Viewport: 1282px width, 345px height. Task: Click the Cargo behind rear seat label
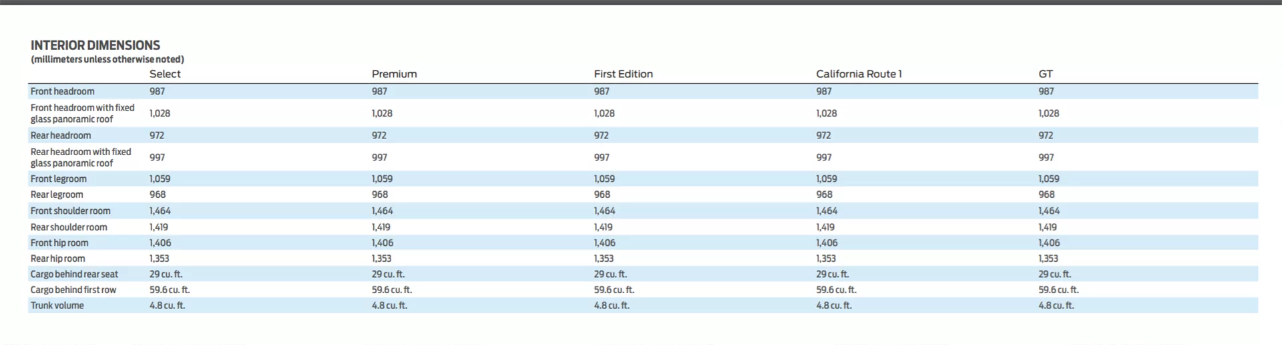point(73,274)
